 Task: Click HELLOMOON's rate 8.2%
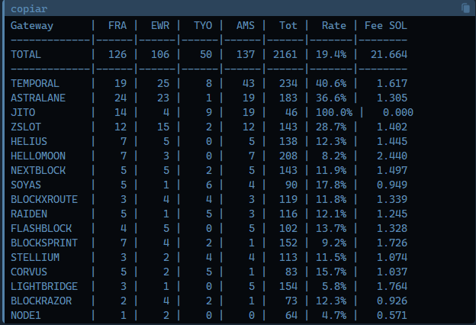[x=334, y=156]
